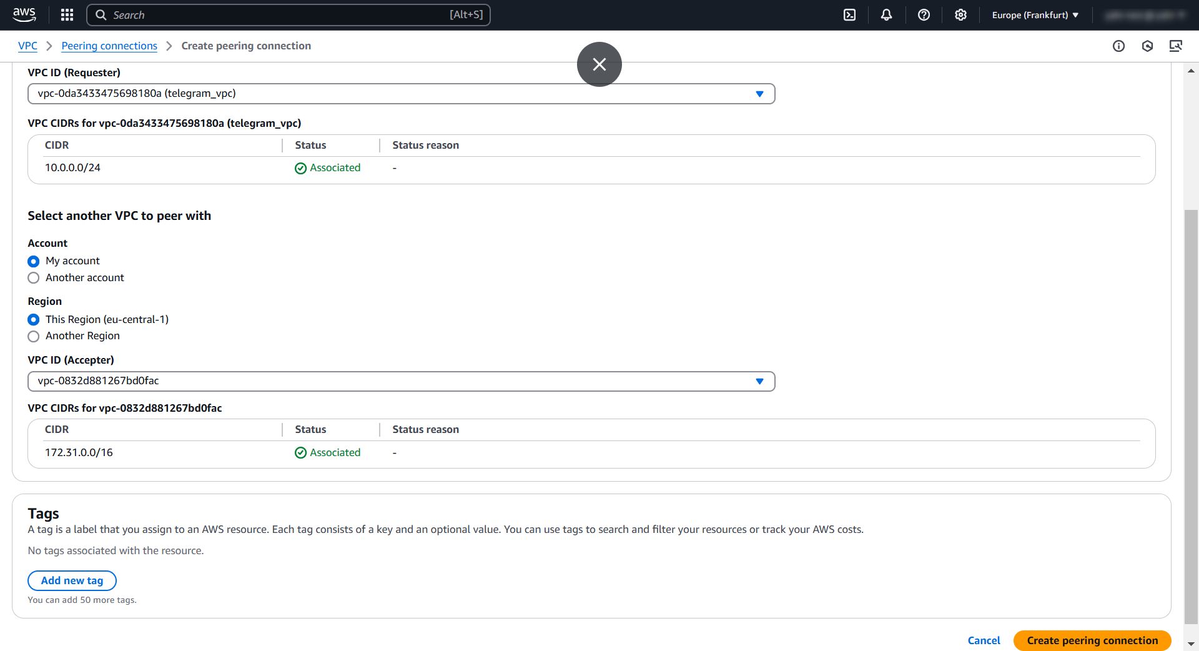Select This Region (eu-central-1) option
The width and height of the screenshot is (1199, 651).
[x=34, y=320]
